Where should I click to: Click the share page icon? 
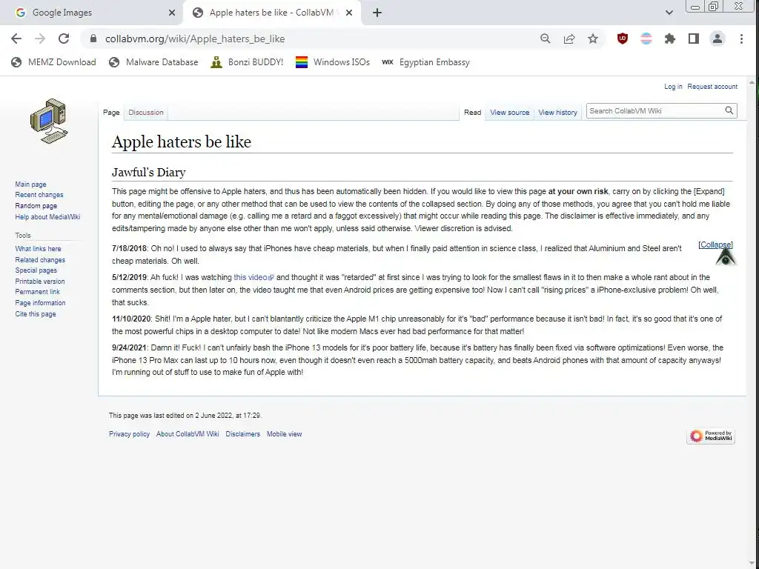[x=569, y=39]
